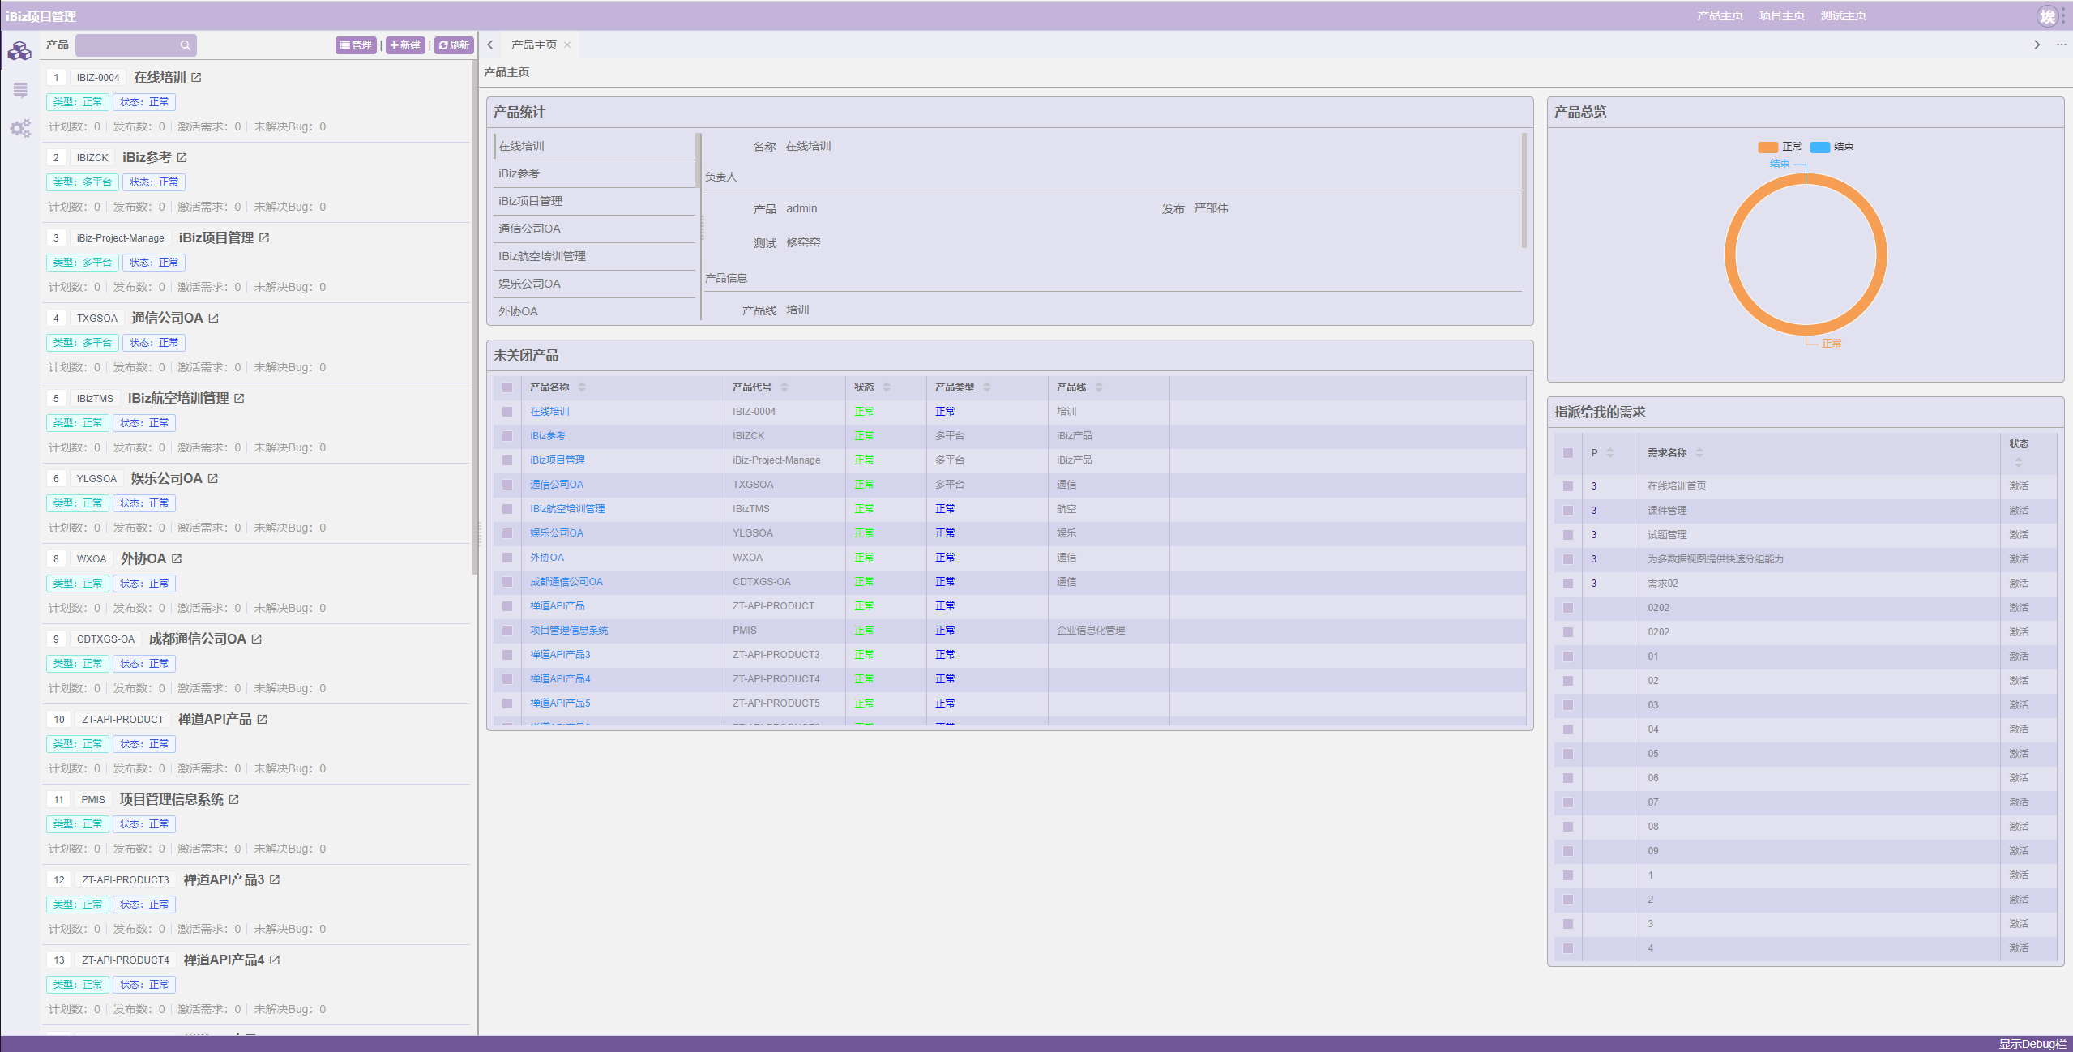Check the 通信公司OA row checkbox in table
2073x1052 pixels.
pos(507,485)
